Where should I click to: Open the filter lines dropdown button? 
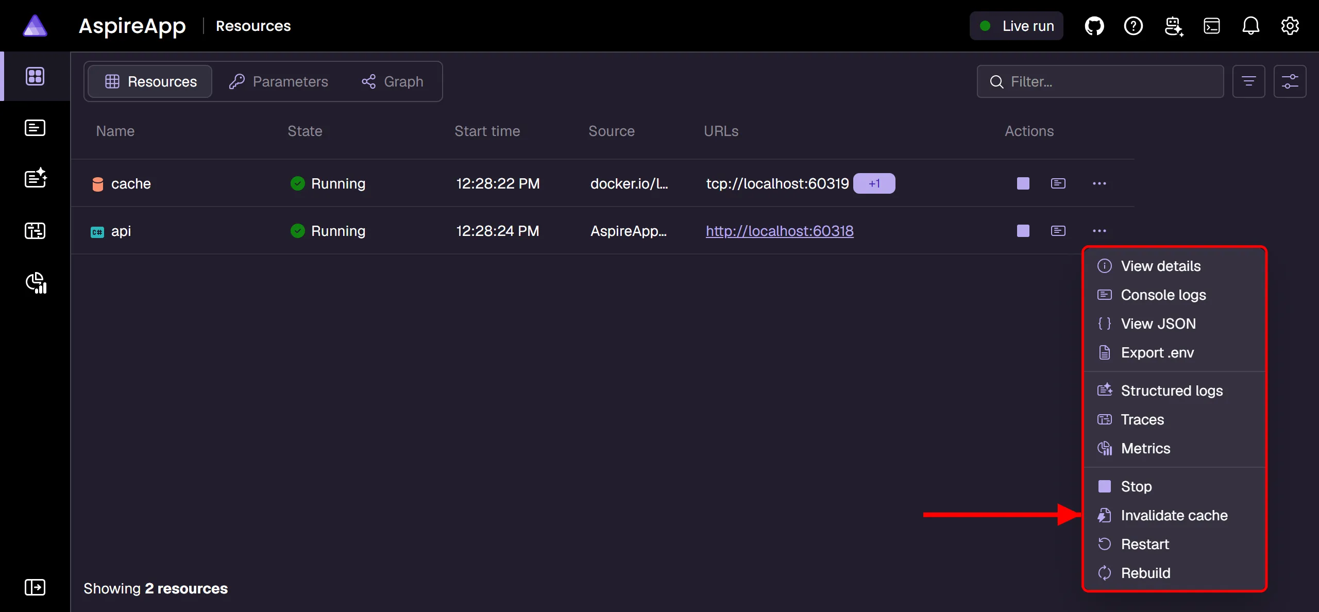point(1249,81)
